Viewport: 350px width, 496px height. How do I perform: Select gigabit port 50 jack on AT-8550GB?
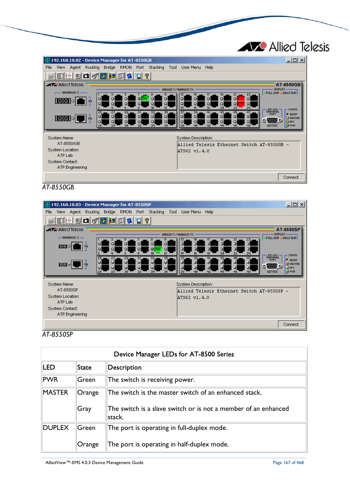[x=81, y=118]
